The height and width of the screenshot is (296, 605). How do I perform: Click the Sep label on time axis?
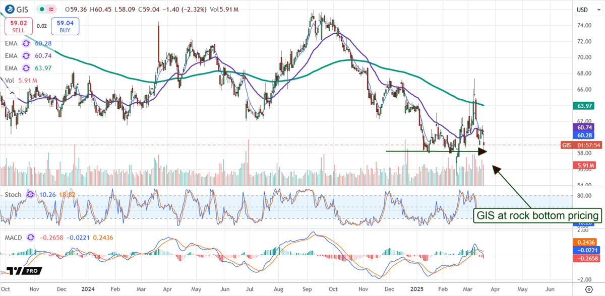tap(308, 290)
